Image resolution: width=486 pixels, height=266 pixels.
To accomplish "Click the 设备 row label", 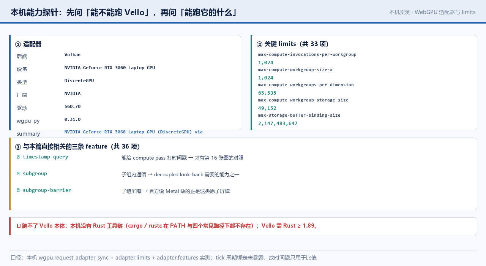I will coord(22,69).
